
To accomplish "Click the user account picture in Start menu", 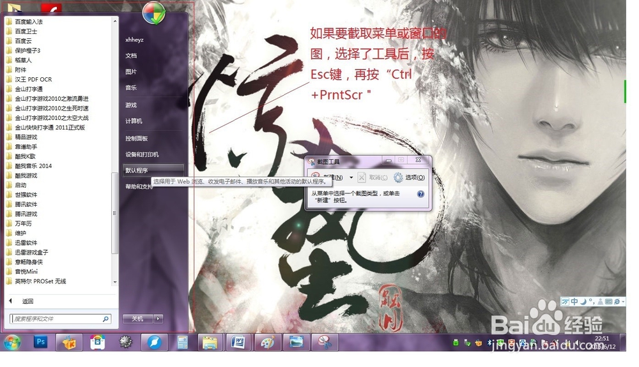I will click(154, 13).
